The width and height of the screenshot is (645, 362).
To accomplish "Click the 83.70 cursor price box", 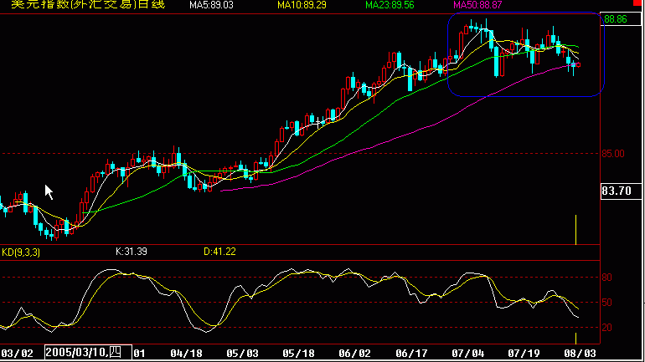I will [621, 191].
